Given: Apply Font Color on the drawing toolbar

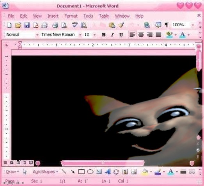Looking at the screenshot, I should (x=170, y=172).
